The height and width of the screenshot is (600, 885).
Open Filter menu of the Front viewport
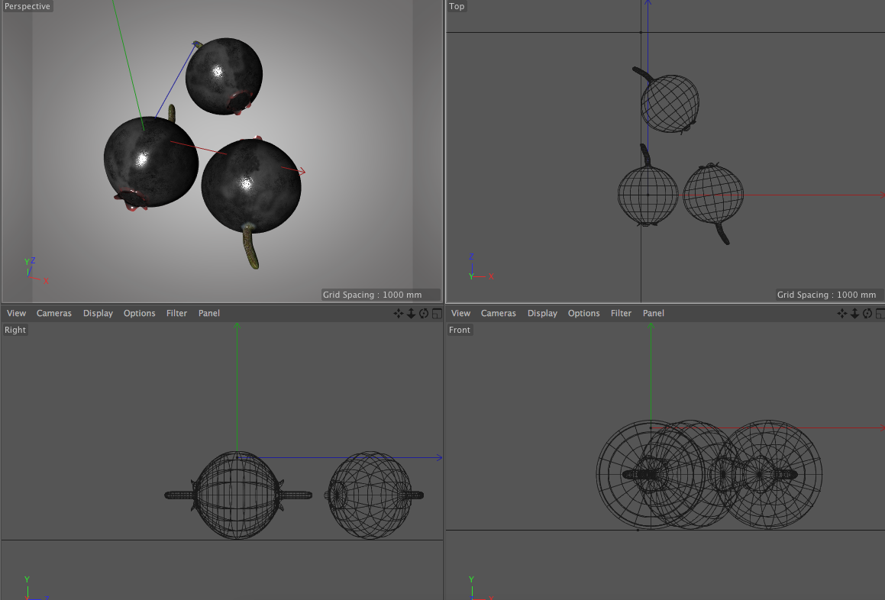pyautogui.click(x=621, y=313)
